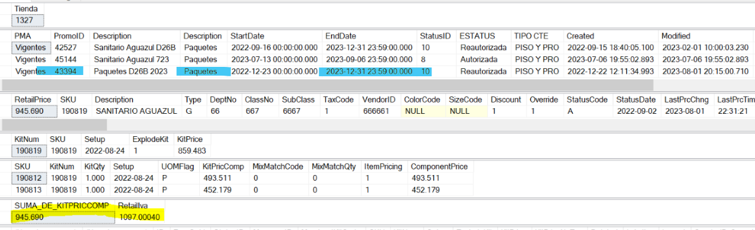Select StartDate cell 2022-09-16 00:00:00.000

click(x=275, y=47)
